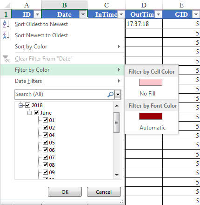
Task: Click the select-all corner triangle of the sheet
Action: point(7,5)
